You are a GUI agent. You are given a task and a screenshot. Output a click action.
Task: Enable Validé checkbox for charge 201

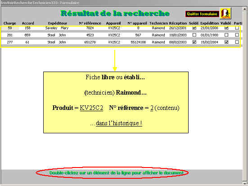(226, 35)
